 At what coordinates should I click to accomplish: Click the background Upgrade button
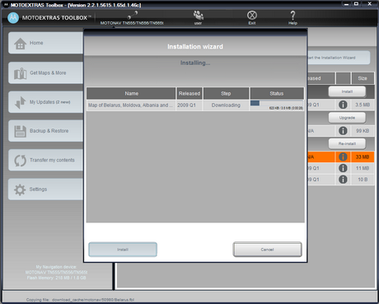click(347, 118)
